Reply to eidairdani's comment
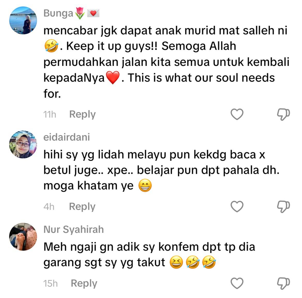 (82, 207)
